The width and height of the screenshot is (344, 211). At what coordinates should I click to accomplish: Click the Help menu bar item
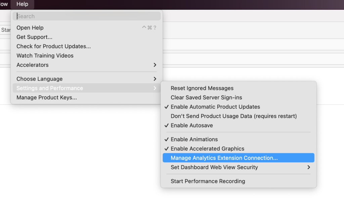pos(22,4)
